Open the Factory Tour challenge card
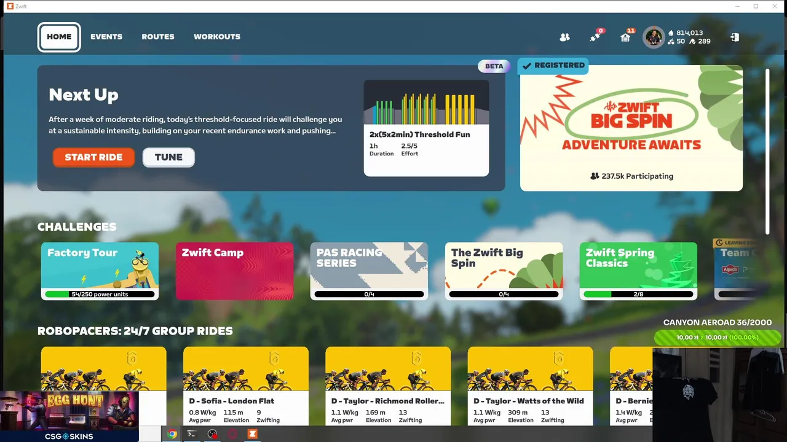 pyautogui.click(x=100, y=271)
